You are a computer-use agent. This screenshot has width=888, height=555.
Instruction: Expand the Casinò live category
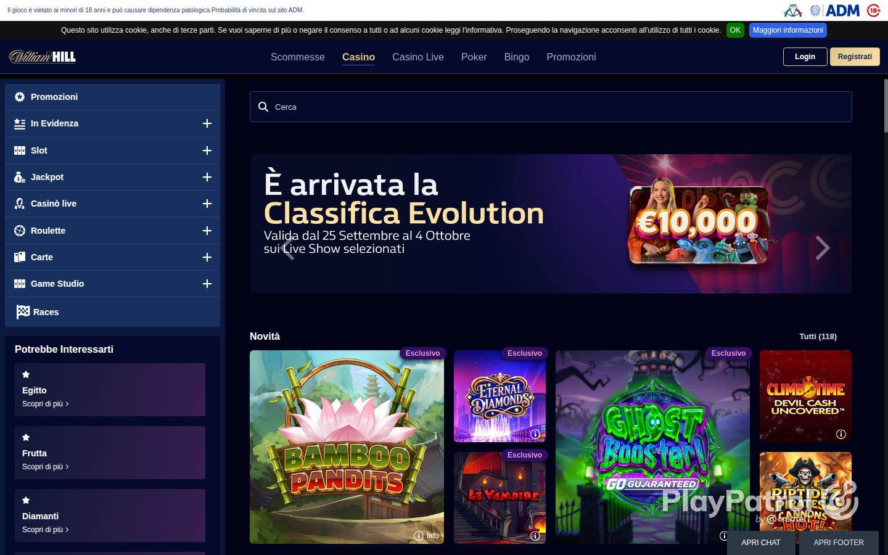point(207,203)
